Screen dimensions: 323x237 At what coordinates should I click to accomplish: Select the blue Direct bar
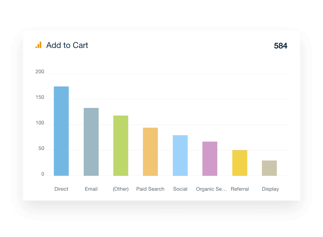tap(61, 131)
